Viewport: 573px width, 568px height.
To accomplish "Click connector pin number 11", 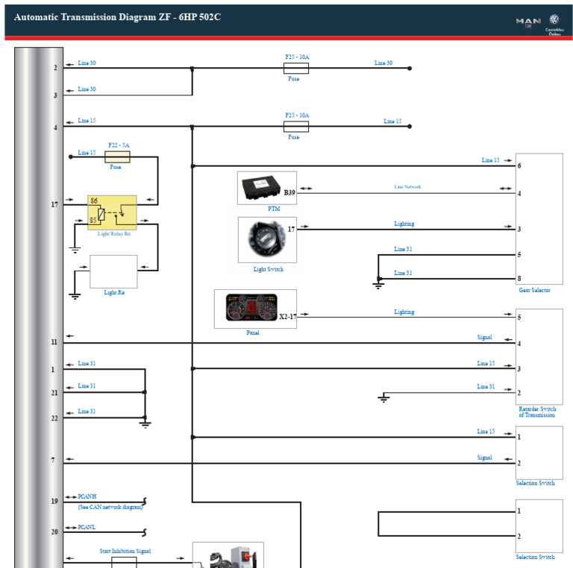I will click(54, 342).
